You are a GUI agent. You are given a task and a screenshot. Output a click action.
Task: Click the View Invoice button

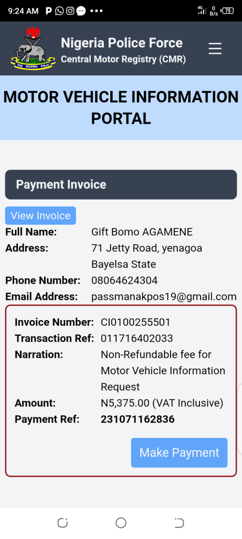[40, 215]
